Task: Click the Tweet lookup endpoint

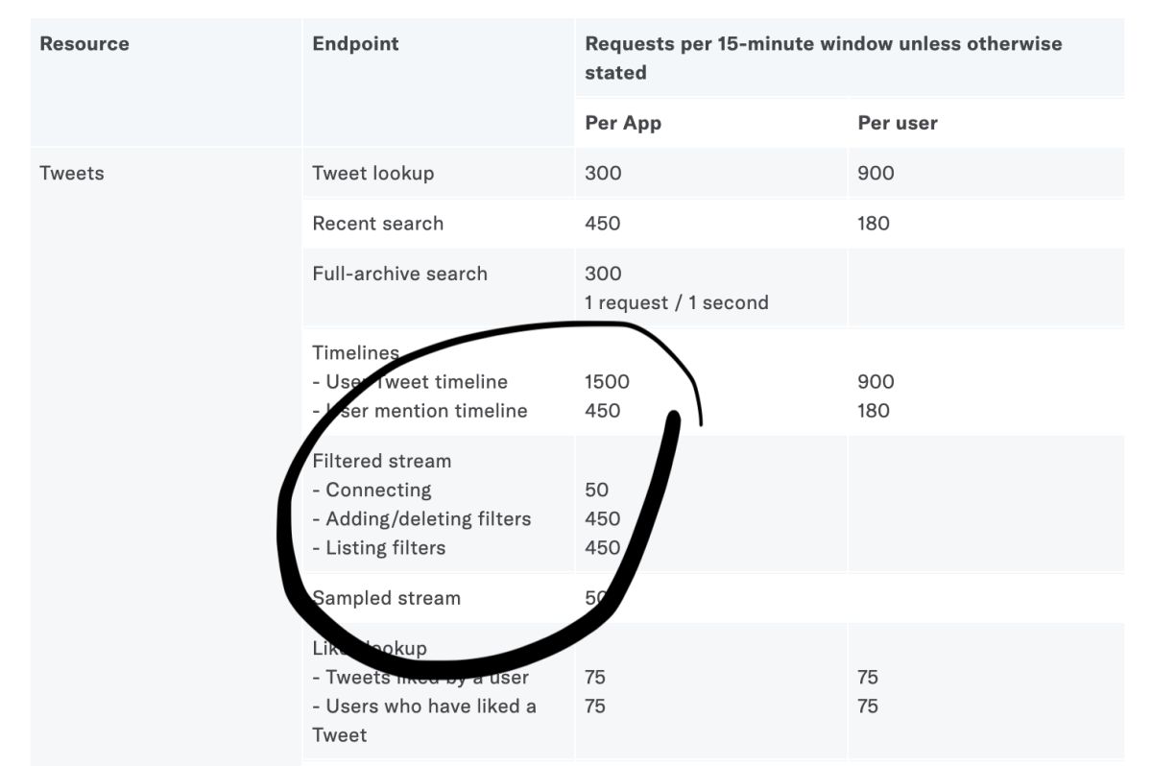Action: click(x=373, y=174)
